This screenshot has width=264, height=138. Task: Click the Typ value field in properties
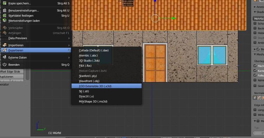tap(258, 133)
